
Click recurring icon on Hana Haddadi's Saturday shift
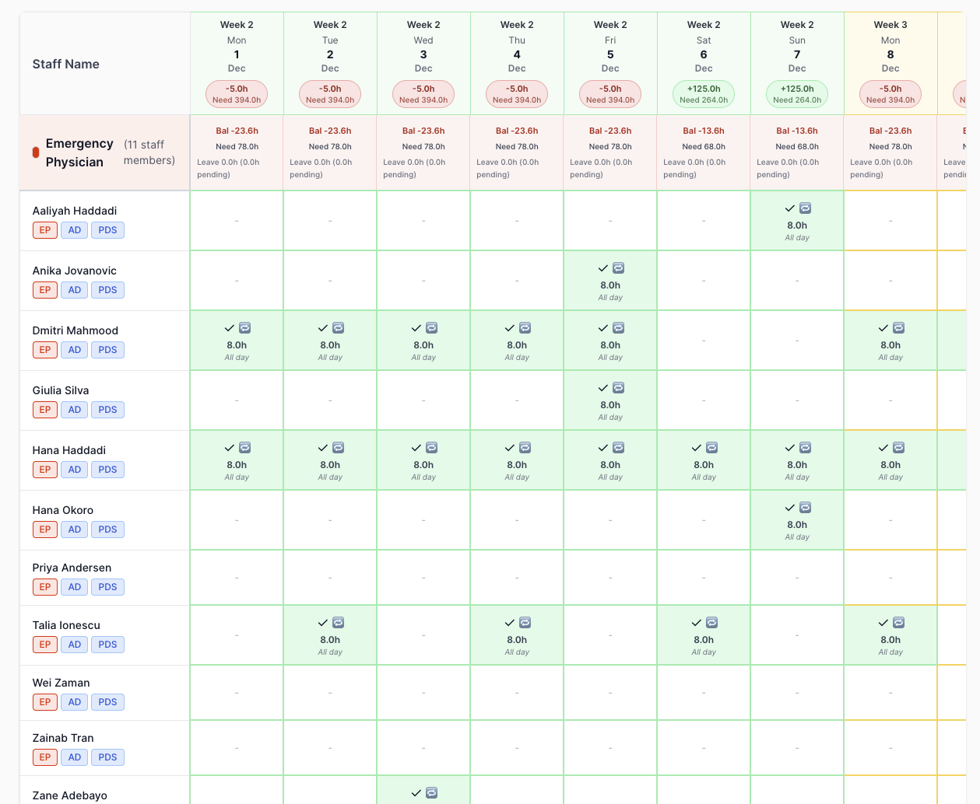711,448
